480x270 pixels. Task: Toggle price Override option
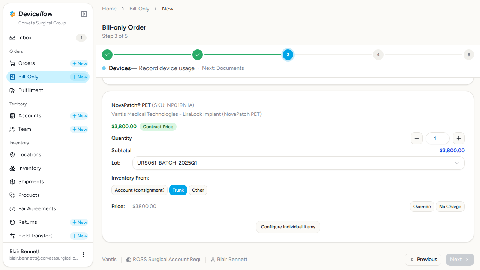click(x=422, y=207)
